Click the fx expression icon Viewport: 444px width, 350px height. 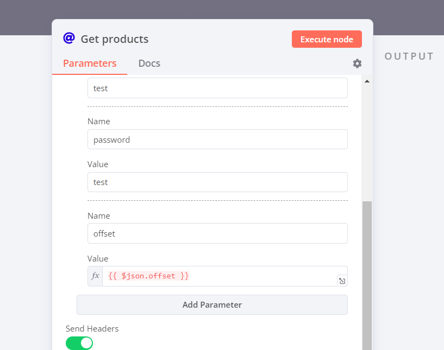pos(95,276)
